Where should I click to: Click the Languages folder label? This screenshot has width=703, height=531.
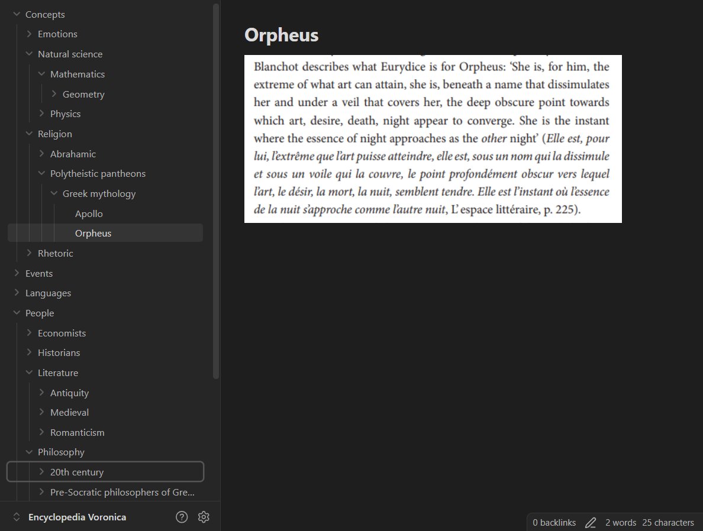point(48,293)
